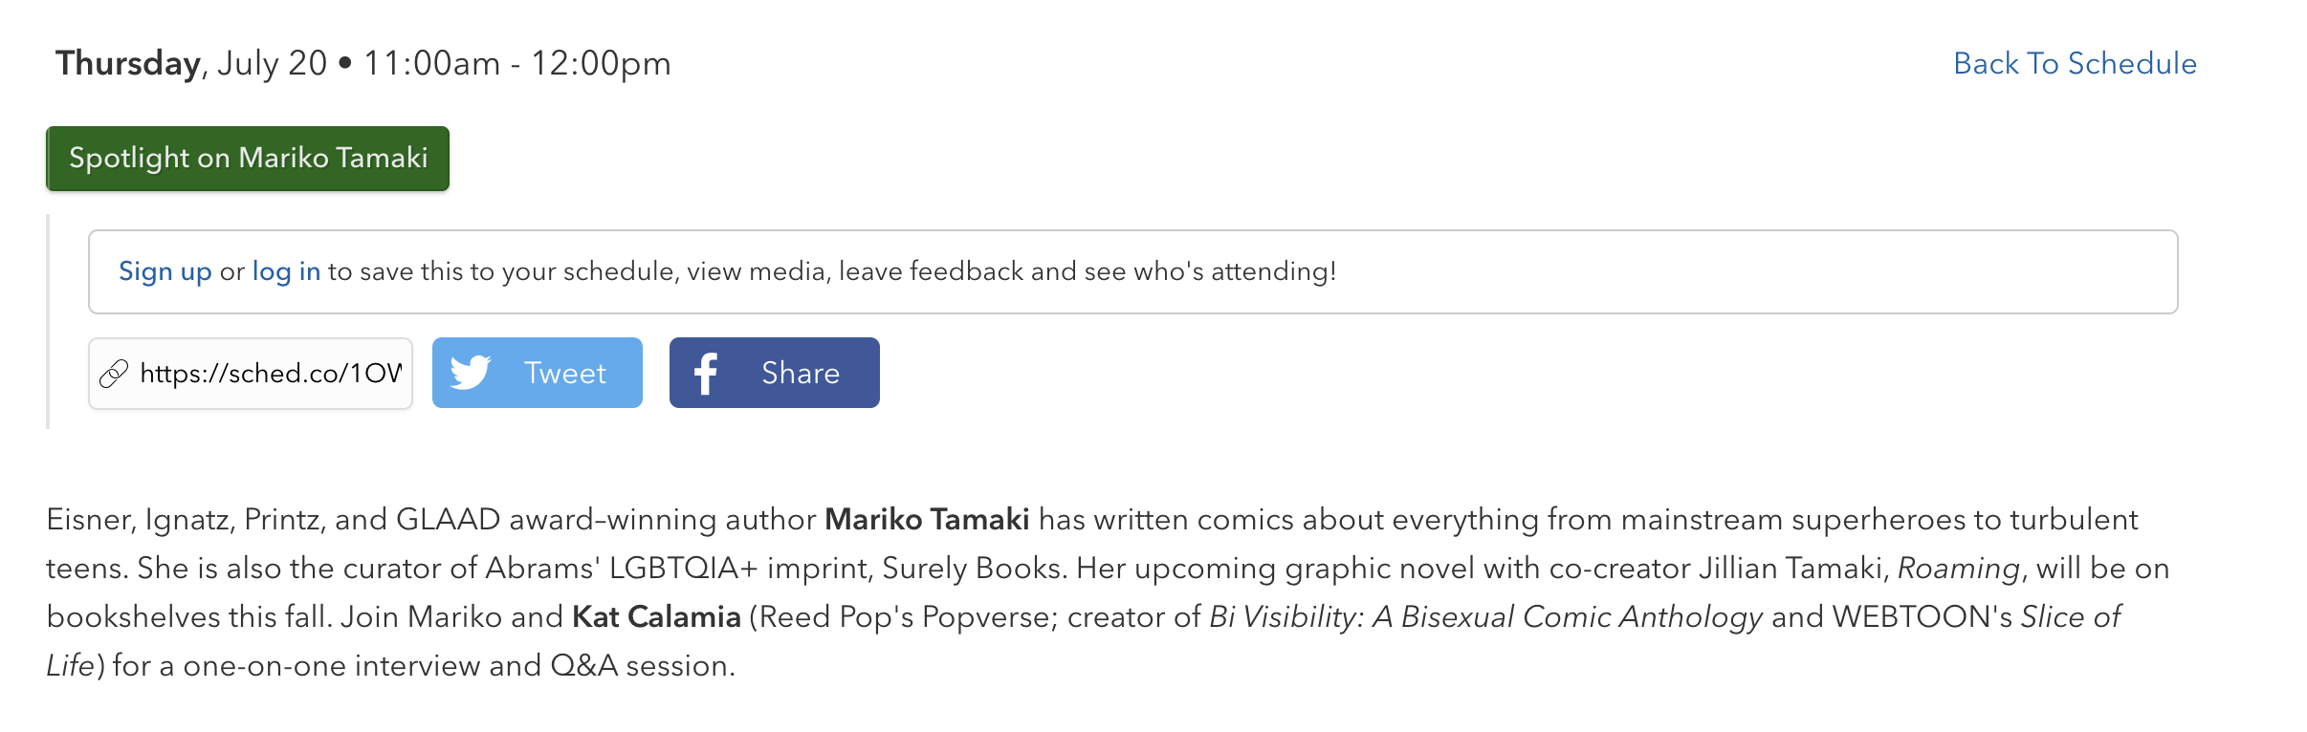This screenshot has height=732, width=2307.
Task: Click the Q&A session text
Action: 643,665
